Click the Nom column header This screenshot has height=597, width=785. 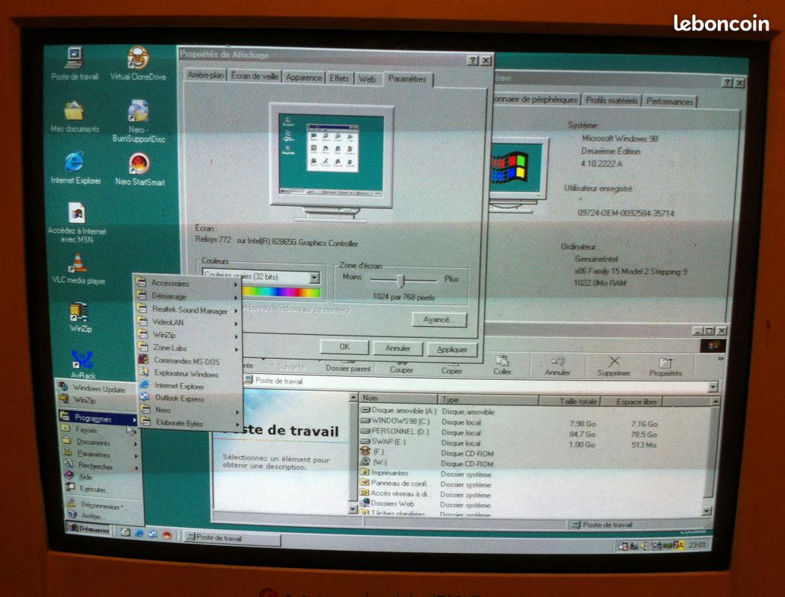tap(399, 398)
